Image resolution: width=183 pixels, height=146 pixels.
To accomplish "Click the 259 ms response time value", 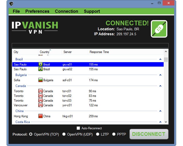I will pos(93,116).
